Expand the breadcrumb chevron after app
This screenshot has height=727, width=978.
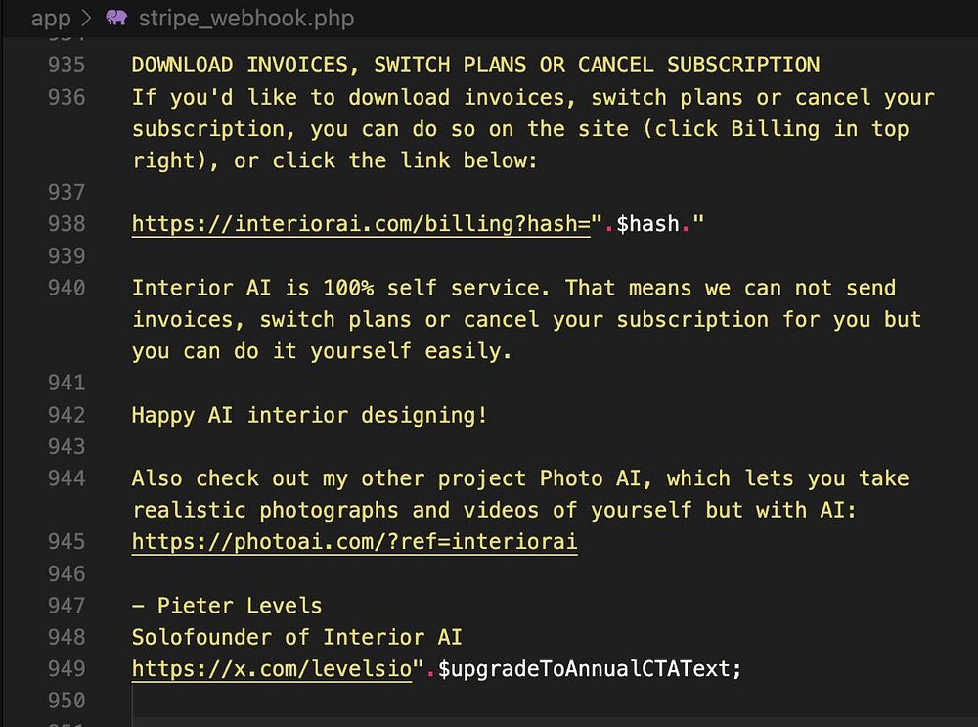86,18
